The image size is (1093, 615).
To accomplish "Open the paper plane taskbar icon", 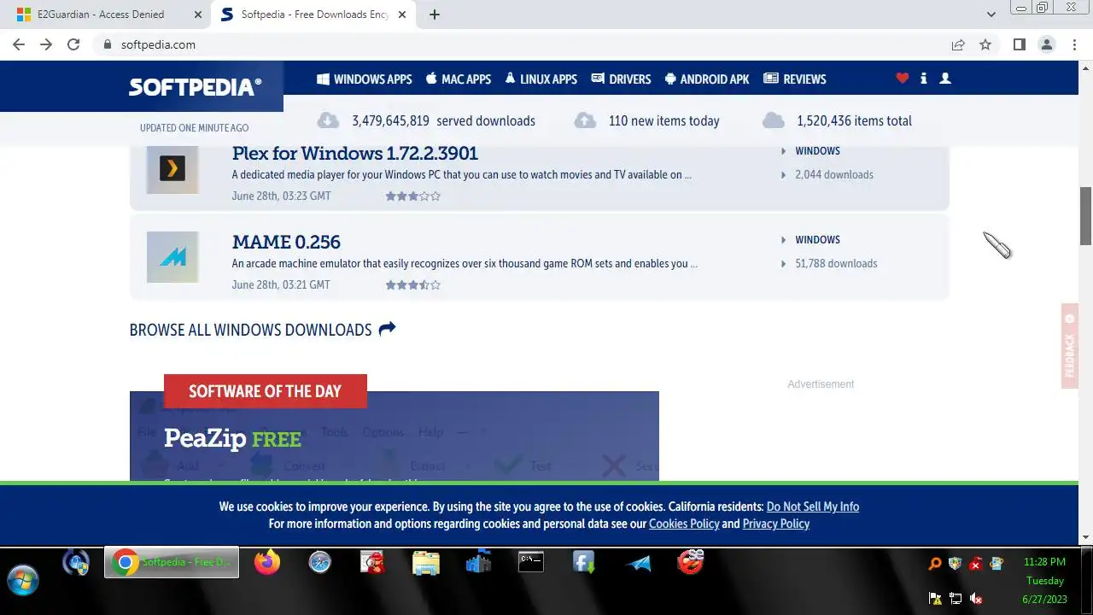I will 638,563.
